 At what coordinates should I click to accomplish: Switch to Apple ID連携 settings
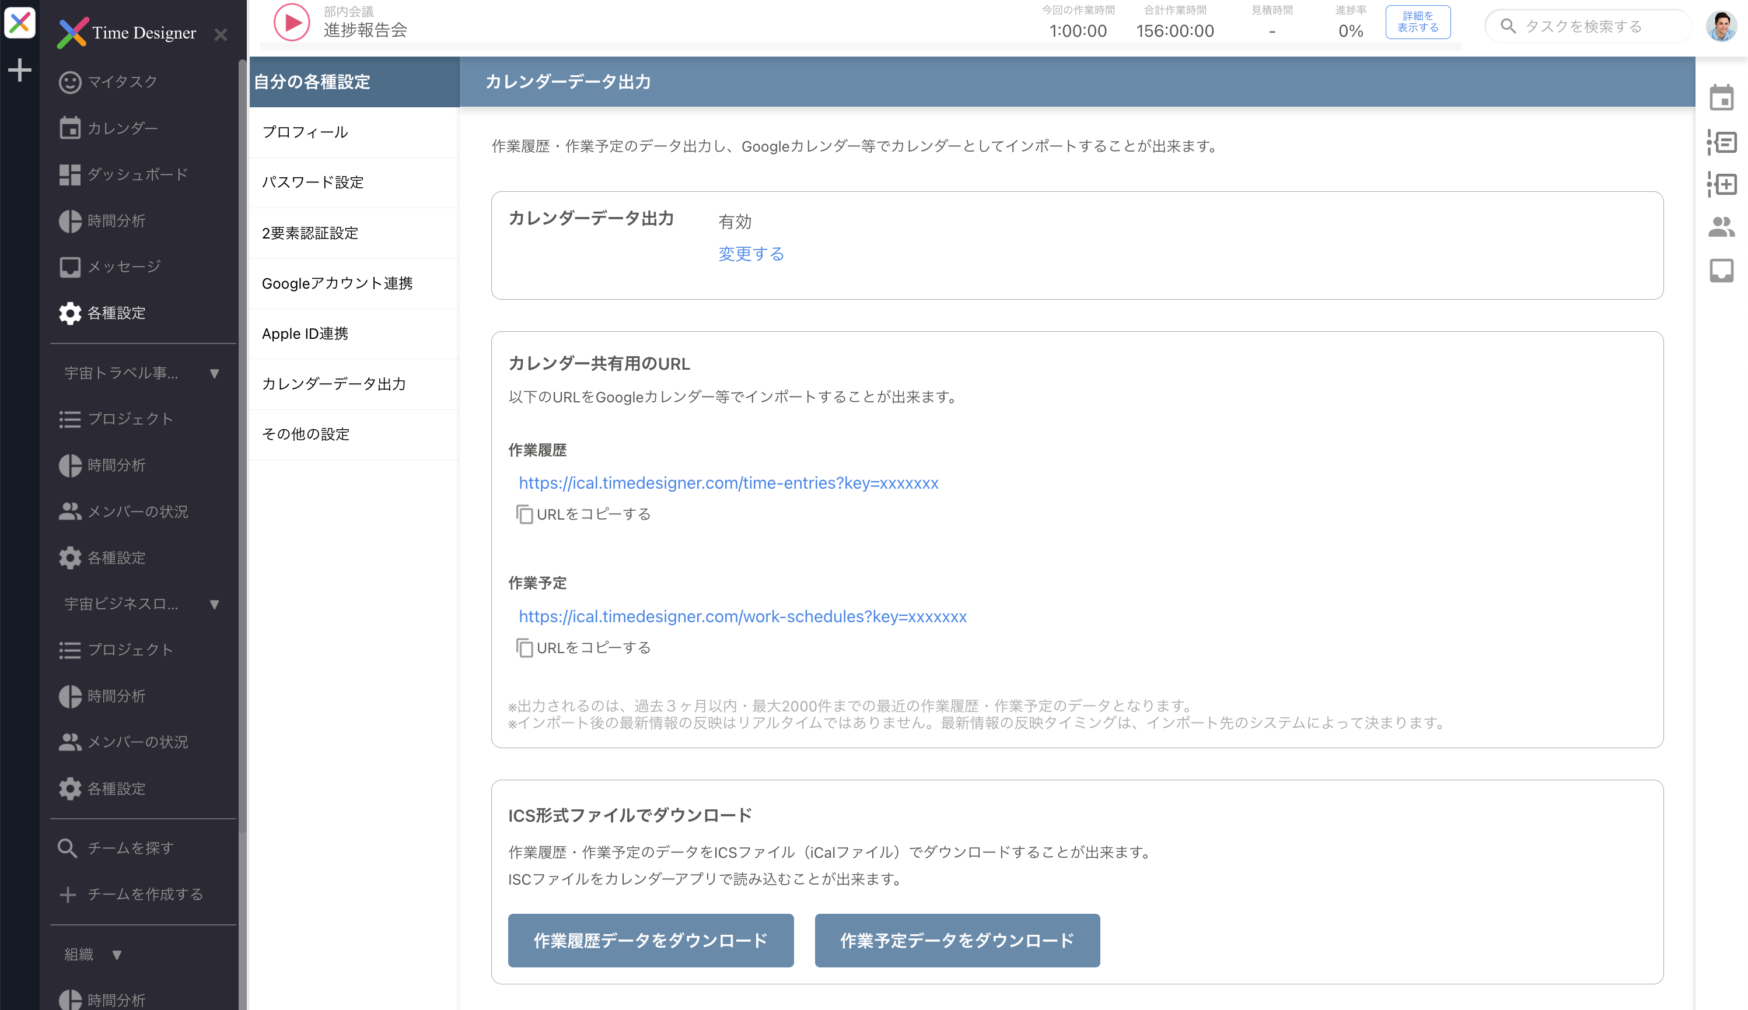pyautogui.click(x=305, y=334)
